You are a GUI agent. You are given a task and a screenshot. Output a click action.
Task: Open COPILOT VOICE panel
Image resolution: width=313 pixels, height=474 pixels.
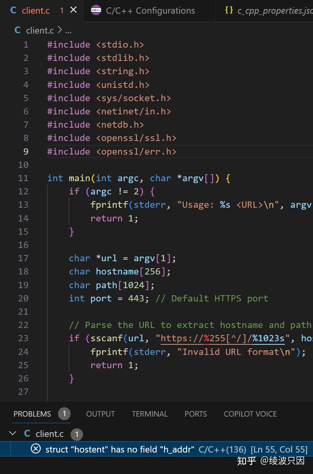click(250, 414)
